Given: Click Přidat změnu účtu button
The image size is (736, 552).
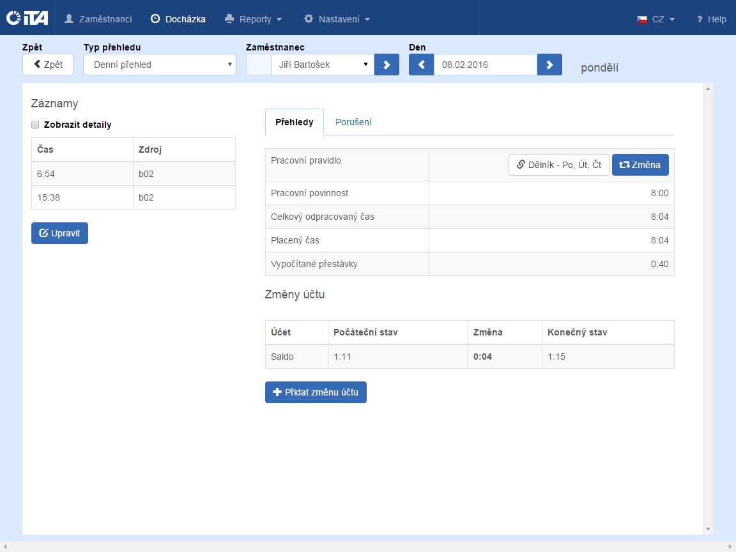Looking at the screenshot, I should pyautogui.click(x=316, y=392).
